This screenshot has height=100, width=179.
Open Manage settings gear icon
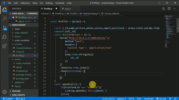coord(4,92)
